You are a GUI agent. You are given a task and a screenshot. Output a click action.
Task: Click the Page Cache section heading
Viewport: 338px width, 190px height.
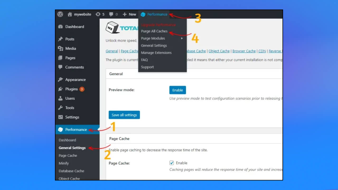119,139
